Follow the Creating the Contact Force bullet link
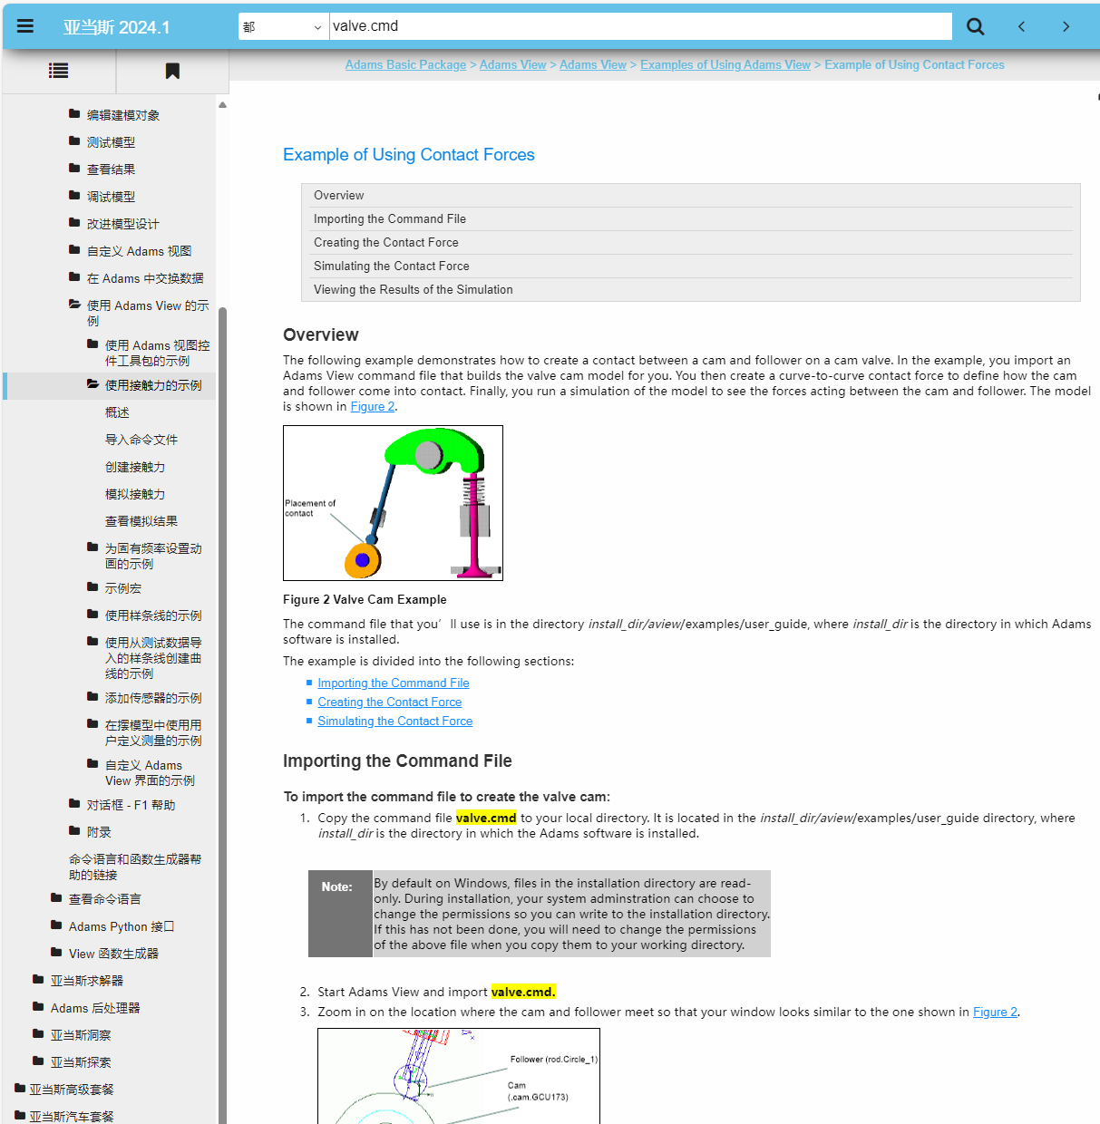Viewport: 1100px width, 1124px height. 390,702
